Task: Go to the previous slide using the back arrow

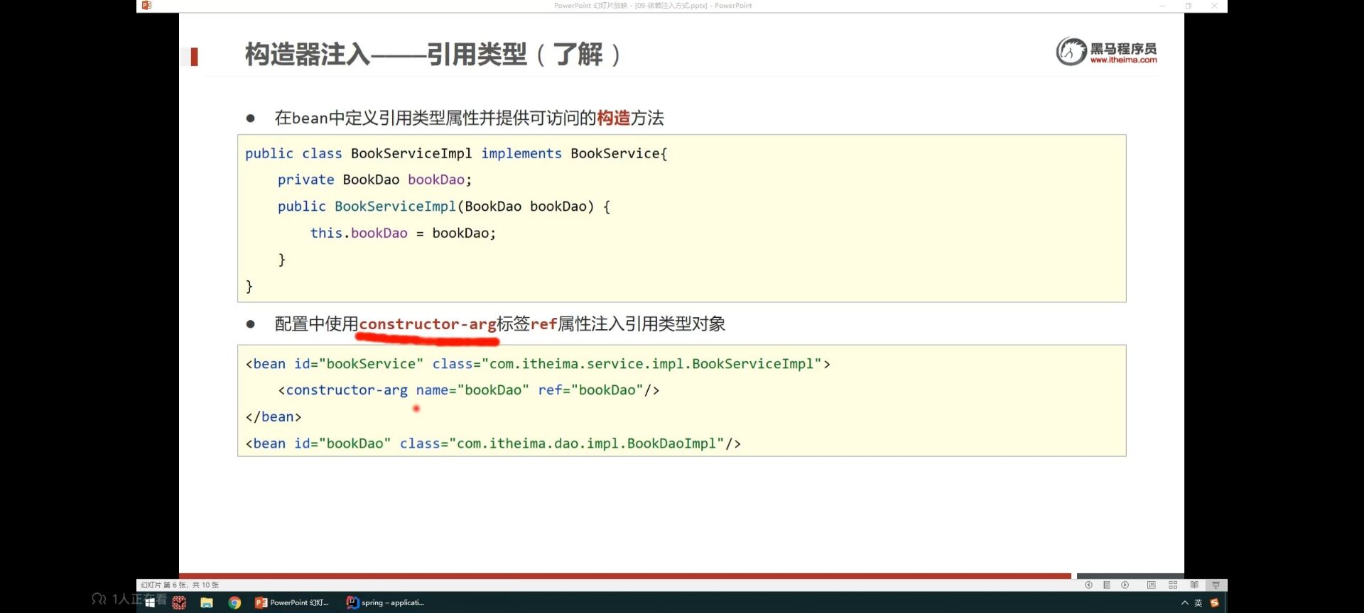Action: 1088,585
